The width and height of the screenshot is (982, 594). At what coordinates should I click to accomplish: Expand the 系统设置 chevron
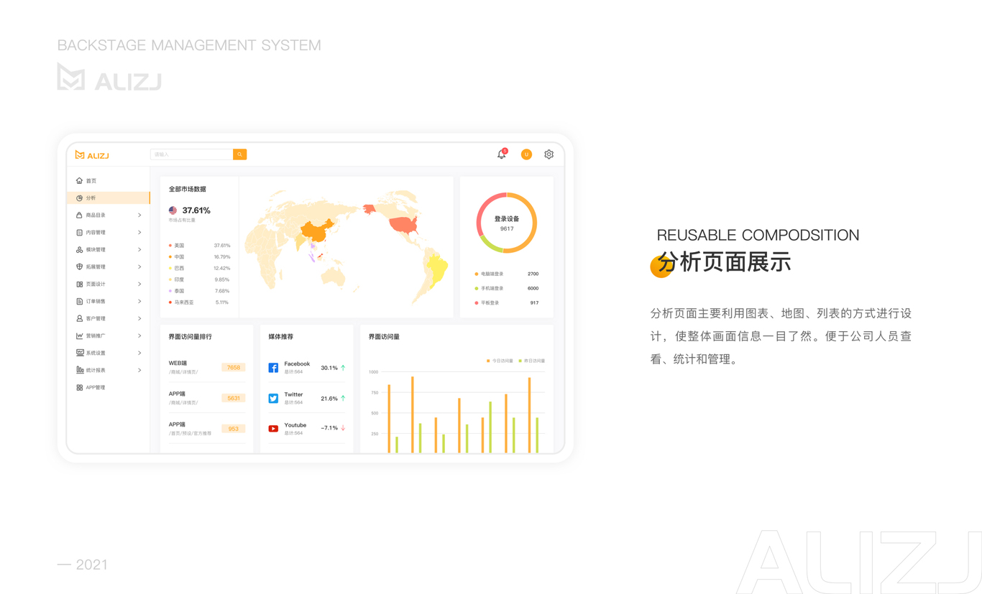coord(139,353)
